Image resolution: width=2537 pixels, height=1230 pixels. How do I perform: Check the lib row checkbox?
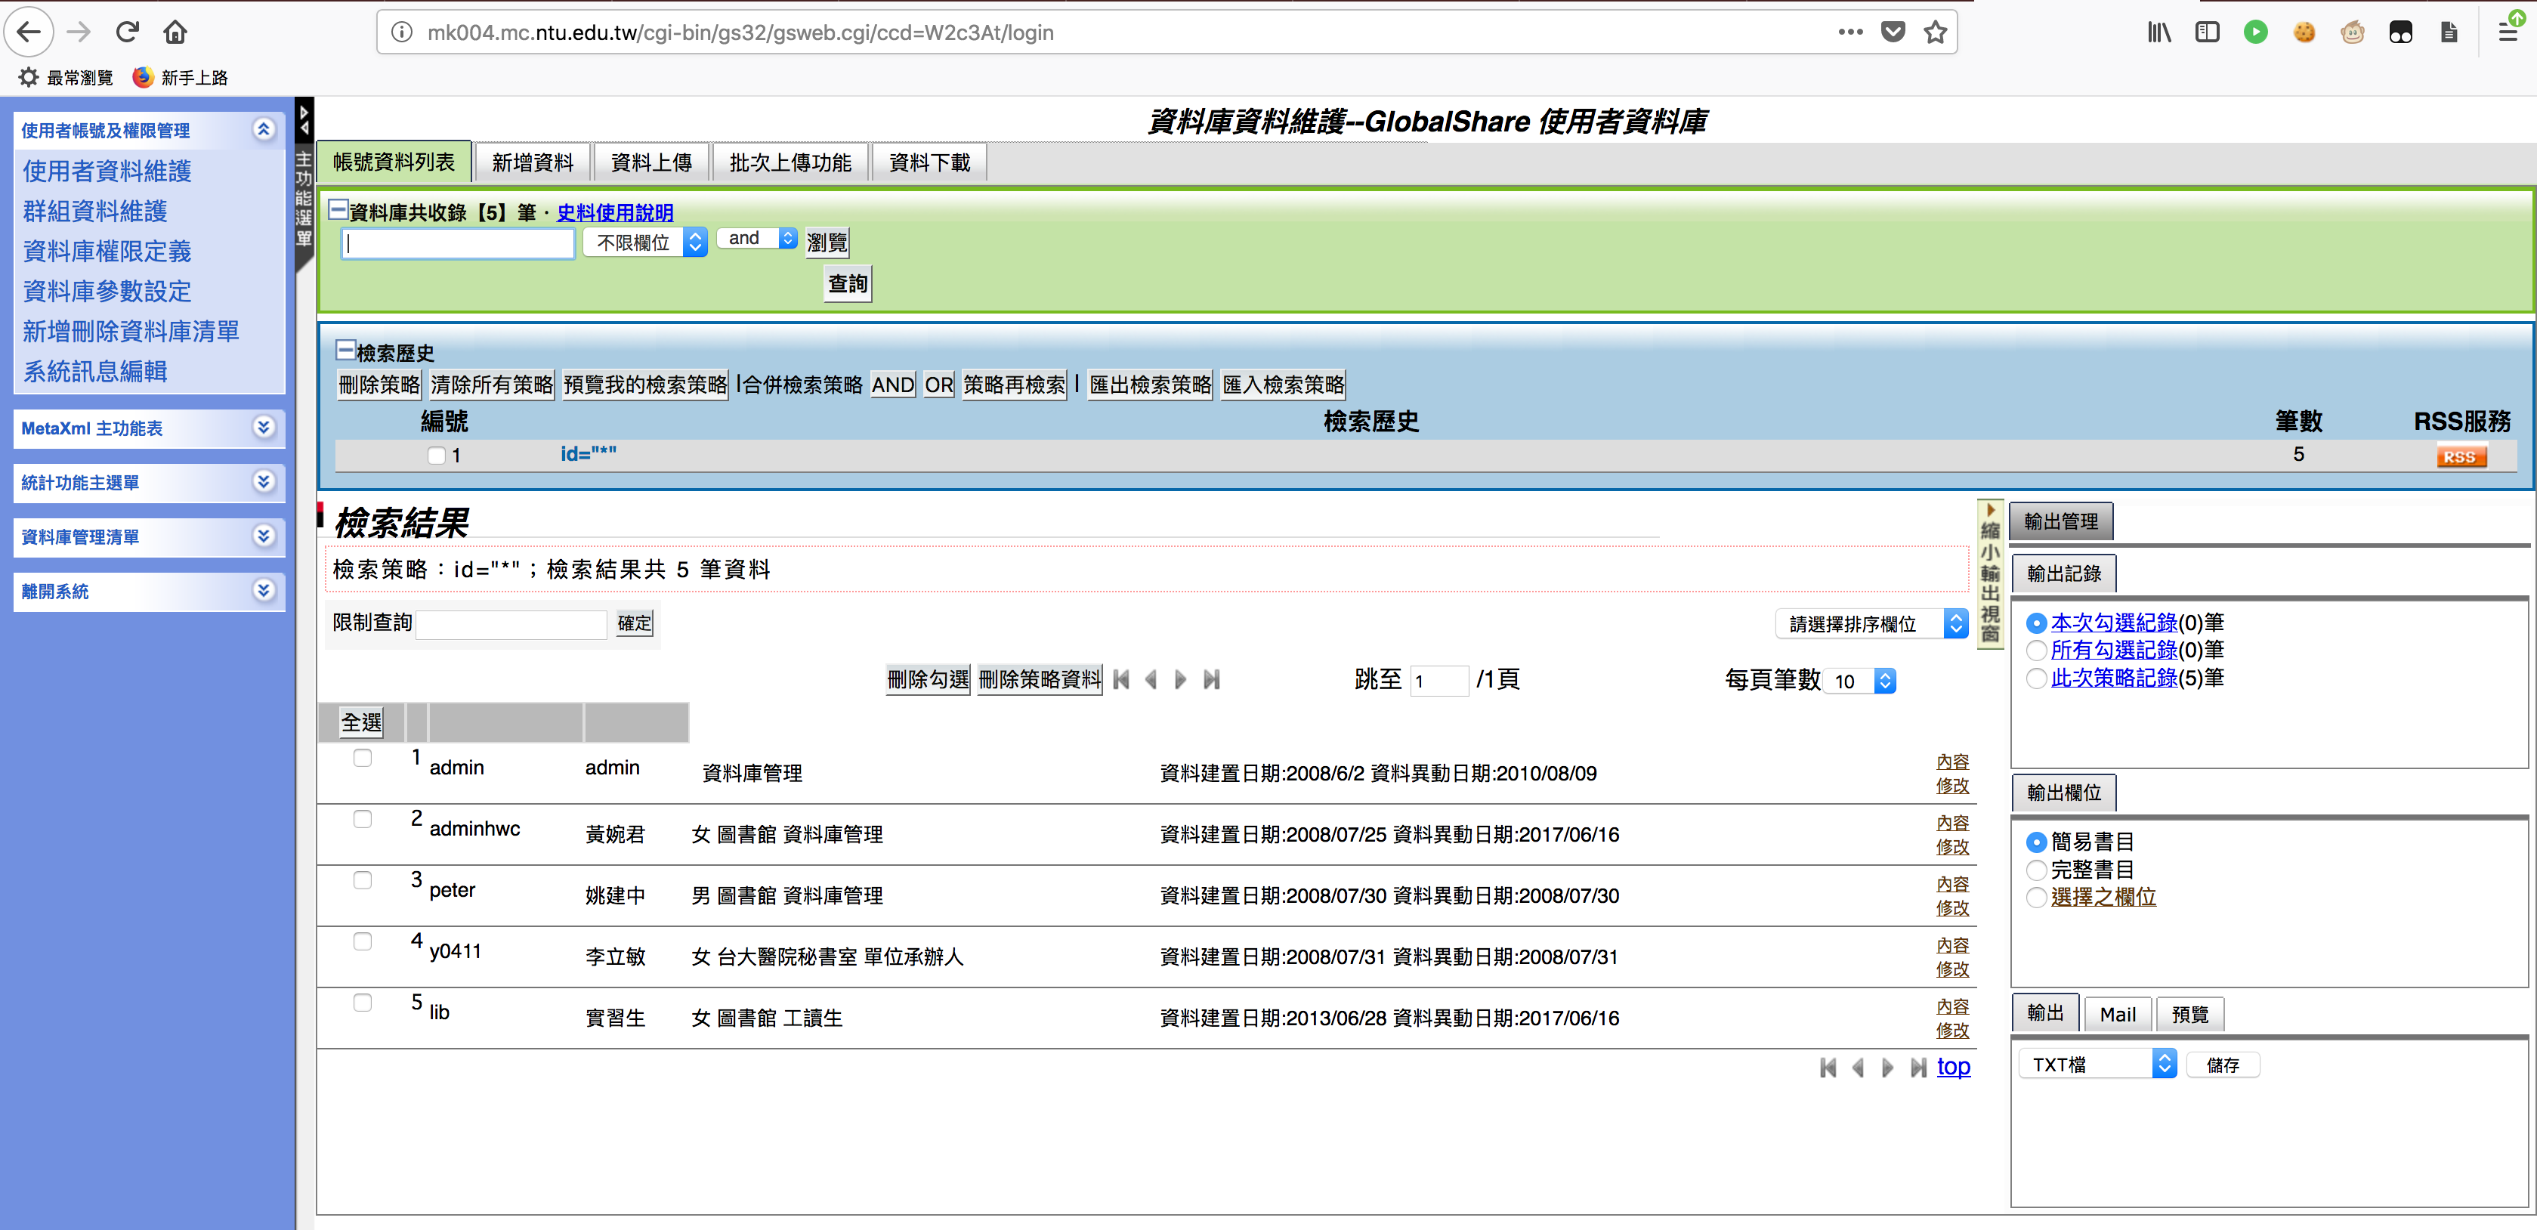[363, 1003]
